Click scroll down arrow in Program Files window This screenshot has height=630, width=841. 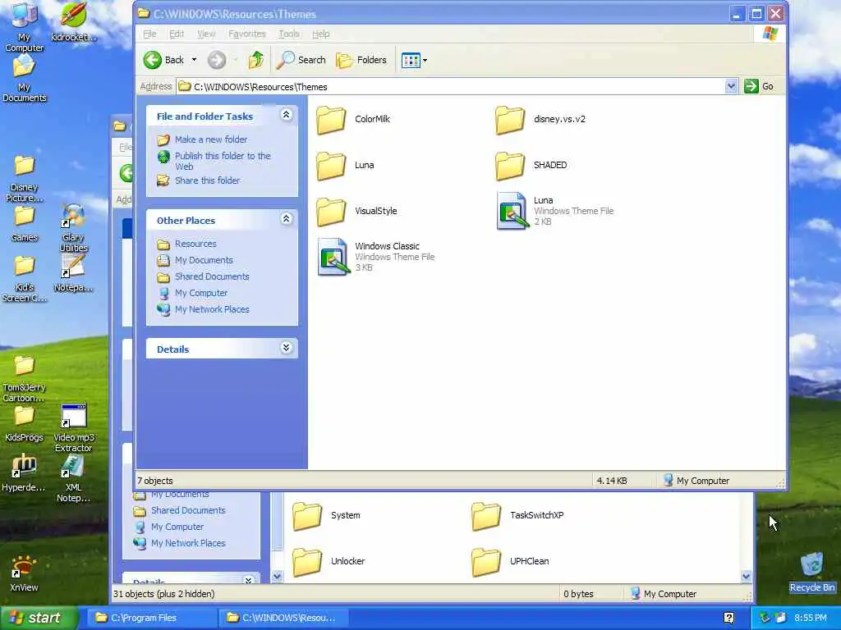(746, 577)
